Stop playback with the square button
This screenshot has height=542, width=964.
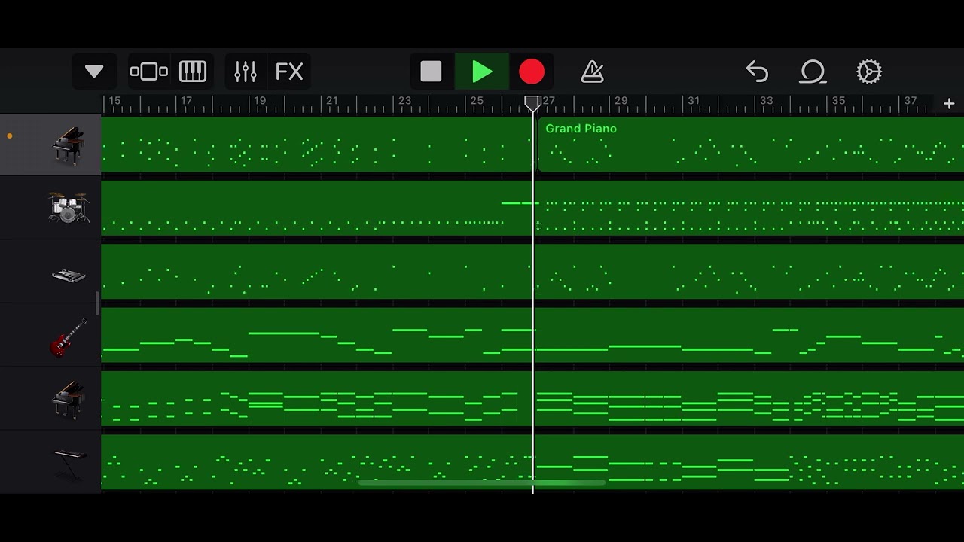point(431,72)
